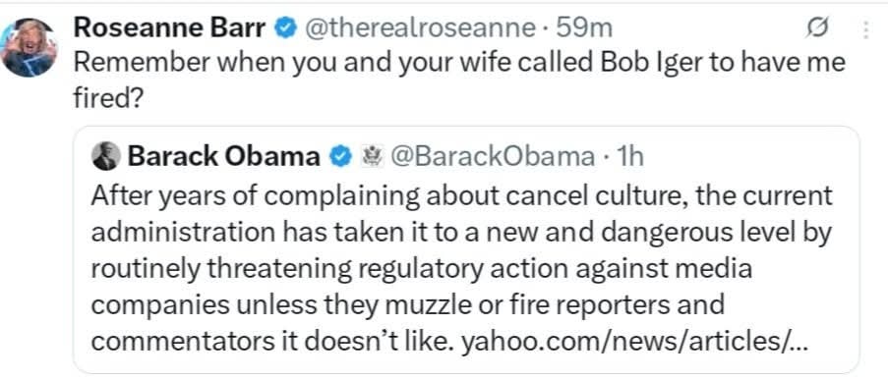Open the Roseanne Barr display name link

(170, 27)
